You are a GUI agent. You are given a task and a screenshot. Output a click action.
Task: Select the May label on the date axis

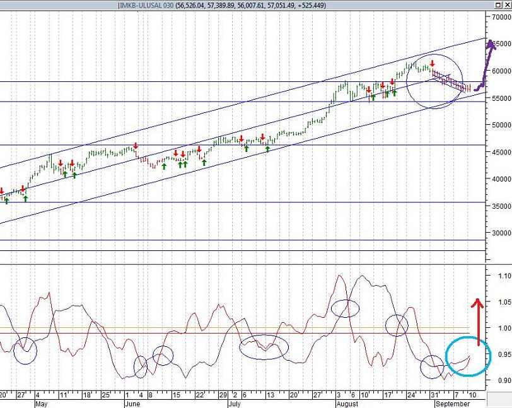click(42, 403)
